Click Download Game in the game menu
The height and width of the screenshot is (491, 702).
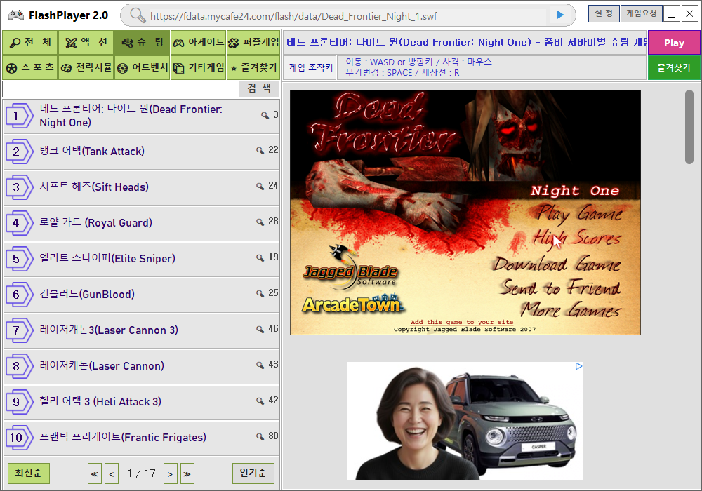point(557,264)
